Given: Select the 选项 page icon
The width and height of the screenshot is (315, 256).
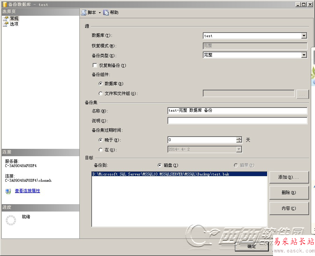Looking at the screenshot, I should (x=6, y=24).
